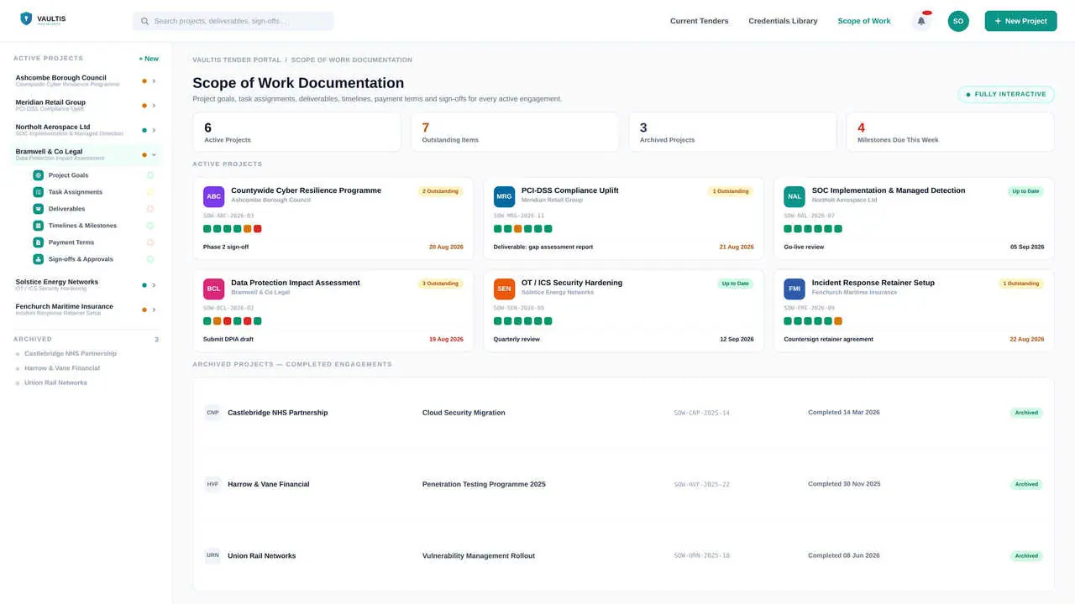The height and width of the screenshot is (604, 1075).
Task: Click the New Project button
Action: point(1020,21)
